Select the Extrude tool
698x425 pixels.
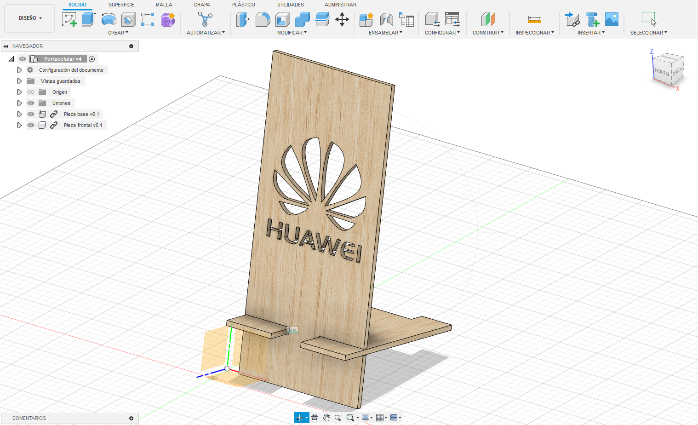89,19
